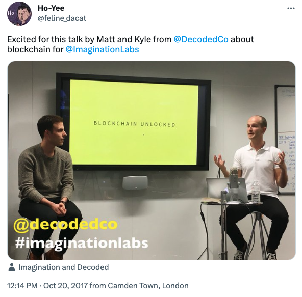The width and height of the screenshot is (302, 297).
Task: Open the three-dot more options menu
Action: 291,8
